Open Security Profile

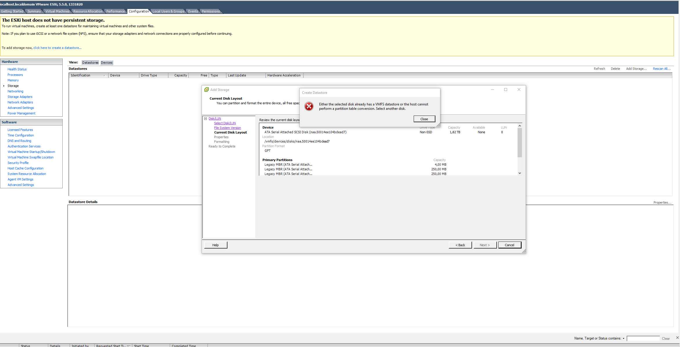(18, 163)
